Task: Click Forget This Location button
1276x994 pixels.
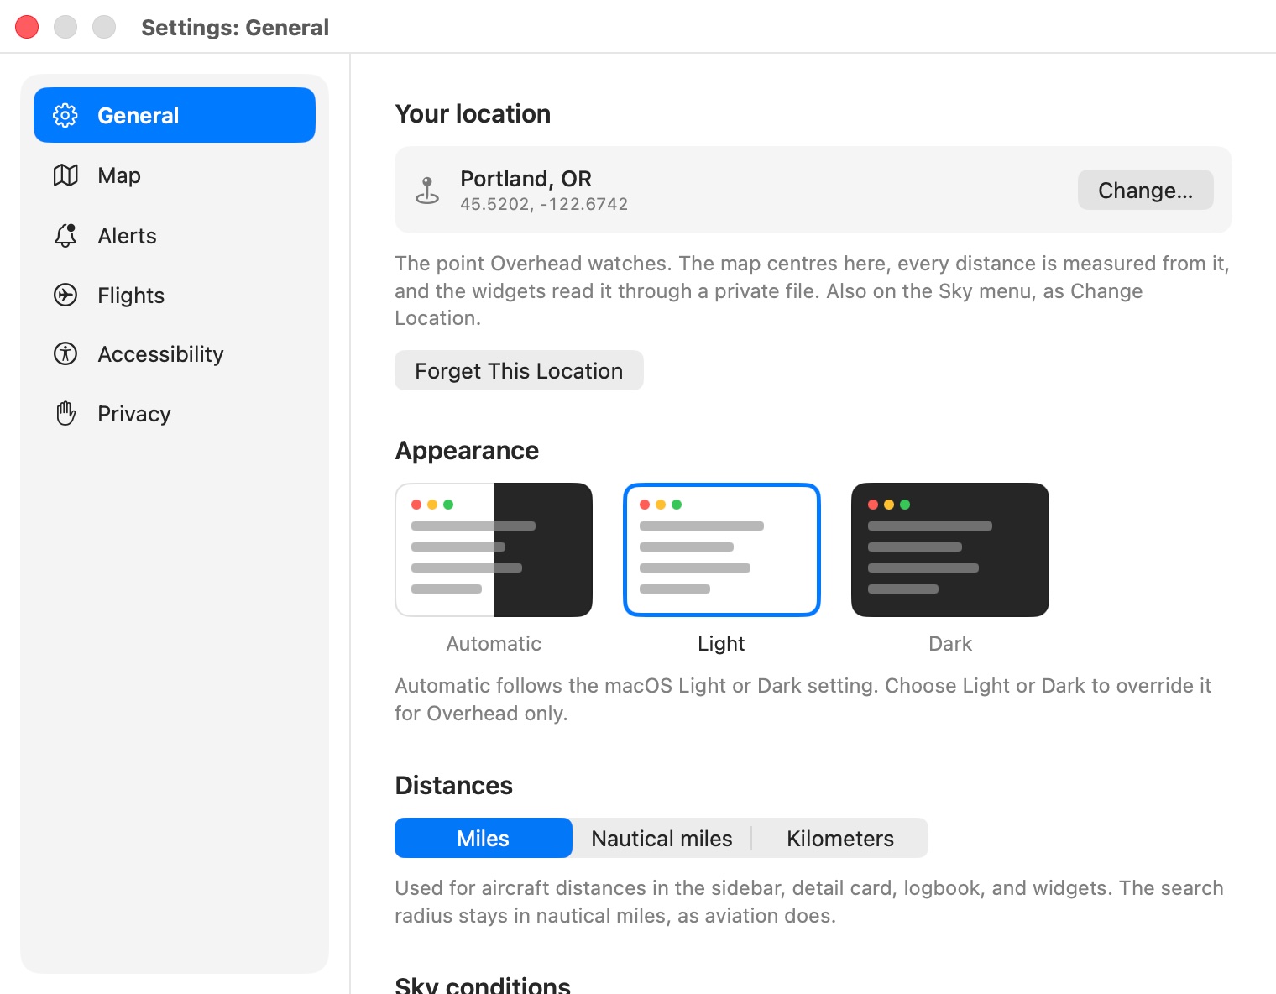Action: [519, 370]
